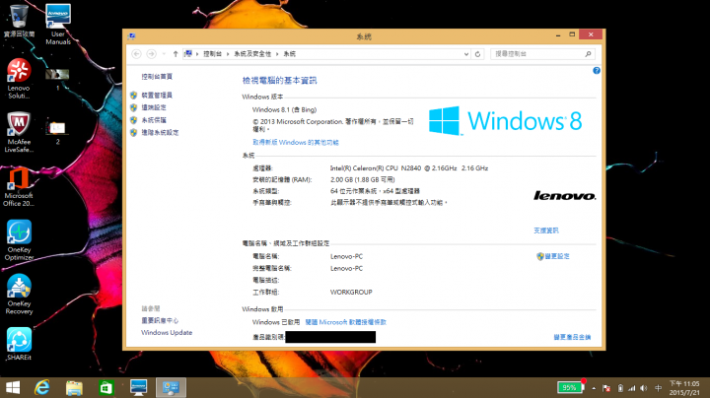710x398 pixels.
Task: Expand the address bar history dropdown
Action: (x=465, y=54)
